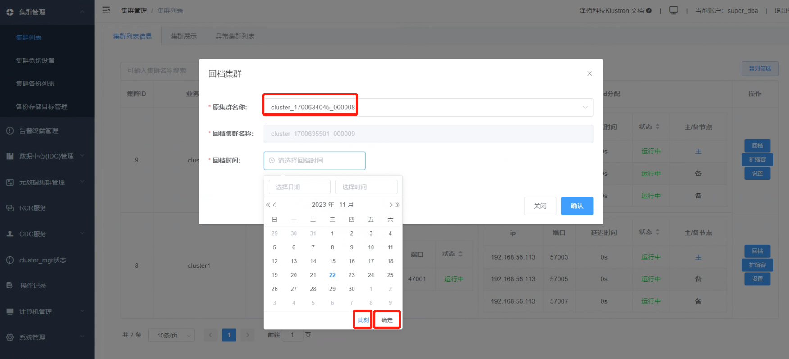Image resolution: width=789 pixels, height=359 pixels.
Task: Open 10条/页 page size dropdown
Action: coord(171,335)
